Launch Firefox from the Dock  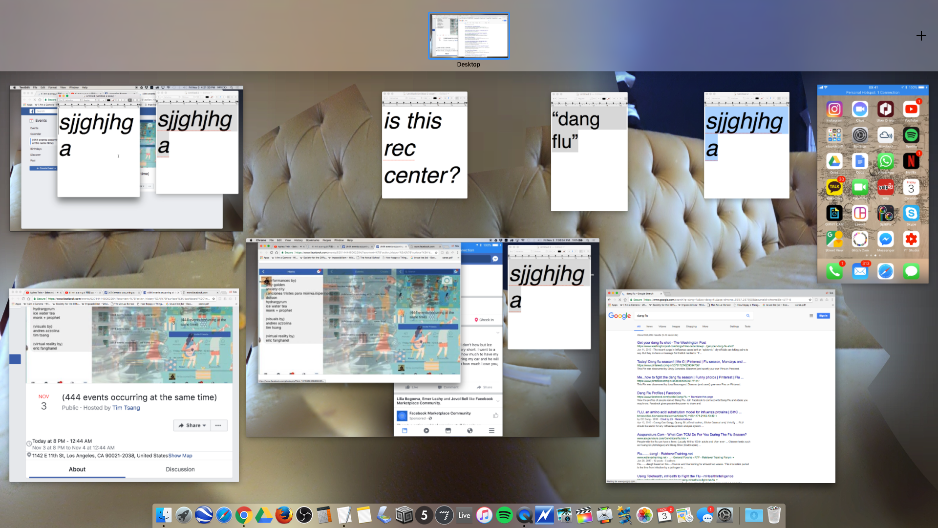click(x=284, y=515)
